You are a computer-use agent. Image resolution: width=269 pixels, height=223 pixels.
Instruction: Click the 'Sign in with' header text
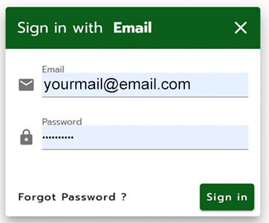click(60, 28)
